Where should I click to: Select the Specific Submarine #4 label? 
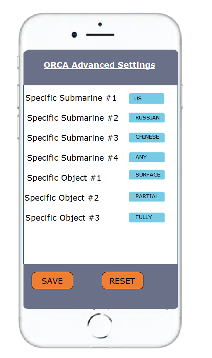(x=73, y=158)
